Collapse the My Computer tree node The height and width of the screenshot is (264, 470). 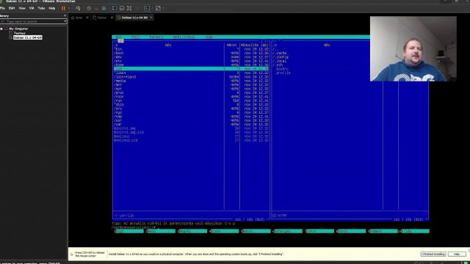(x=1, y=29)
